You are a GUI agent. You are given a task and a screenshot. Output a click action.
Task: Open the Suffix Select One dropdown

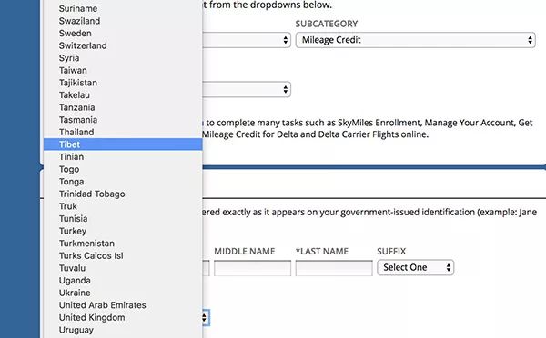[x=416, y=267]
